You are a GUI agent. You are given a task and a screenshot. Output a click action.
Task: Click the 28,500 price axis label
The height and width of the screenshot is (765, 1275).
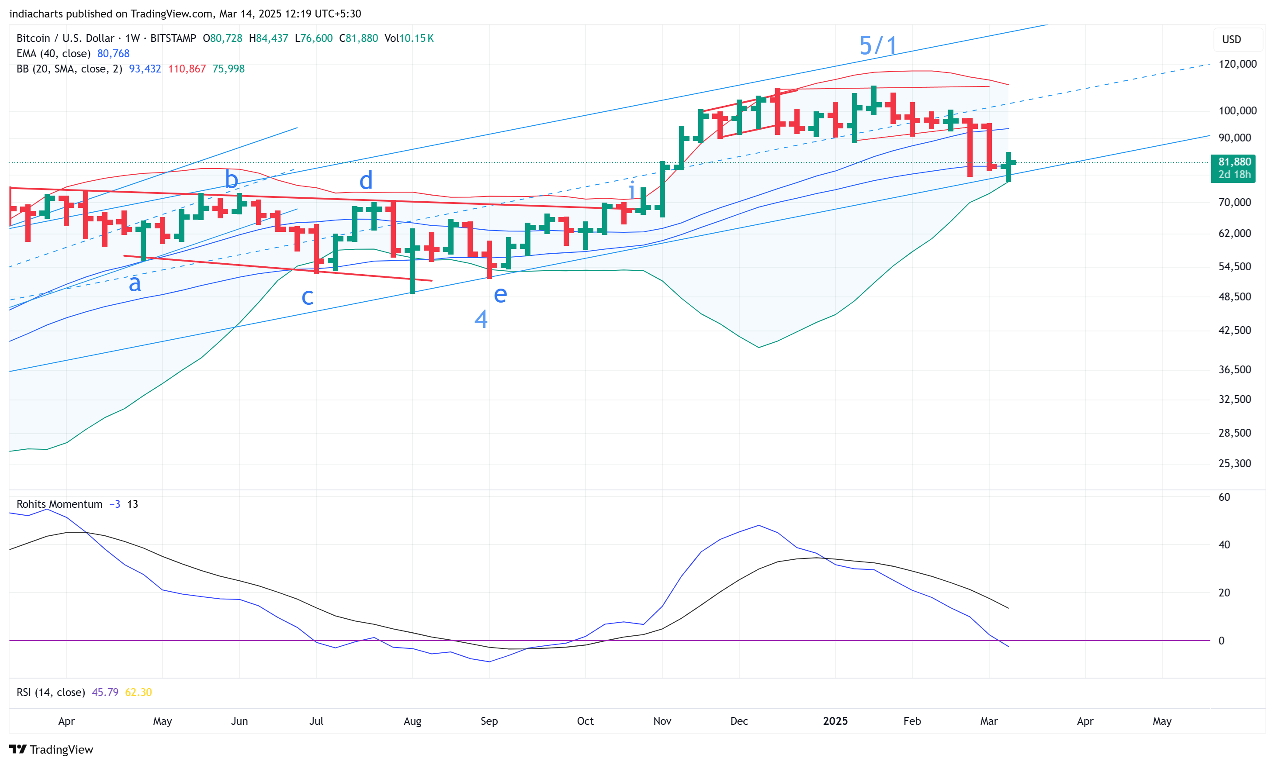(x=1234, y=433)
